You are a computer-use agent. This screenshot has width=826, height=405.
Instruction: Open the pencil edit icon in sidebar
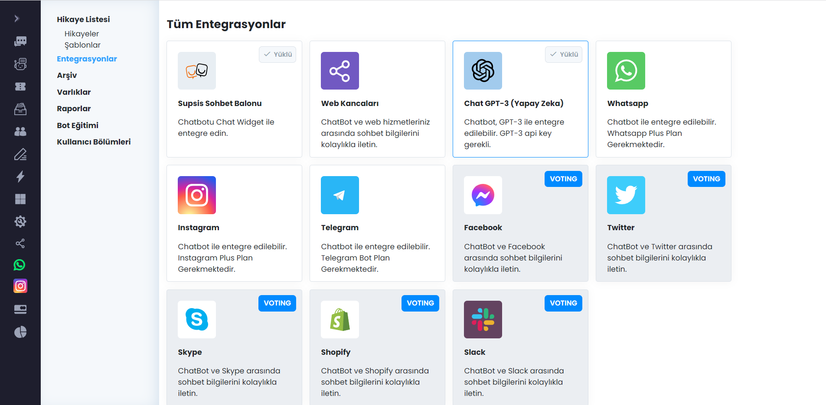[x=20, y=154]
